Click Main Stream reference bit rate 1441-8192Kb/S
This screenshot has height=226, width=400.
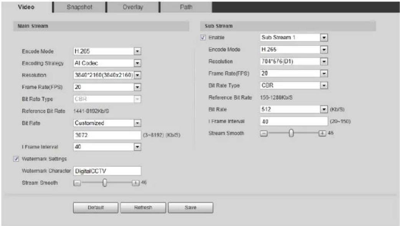pos(91,111)
